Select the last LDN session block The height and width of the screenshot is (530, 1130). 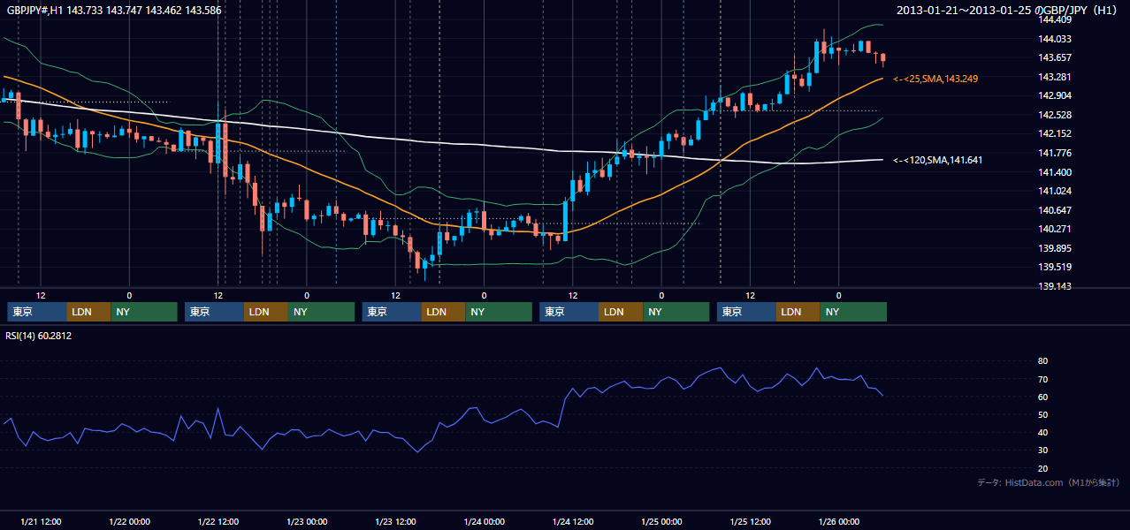coord(798,312)
